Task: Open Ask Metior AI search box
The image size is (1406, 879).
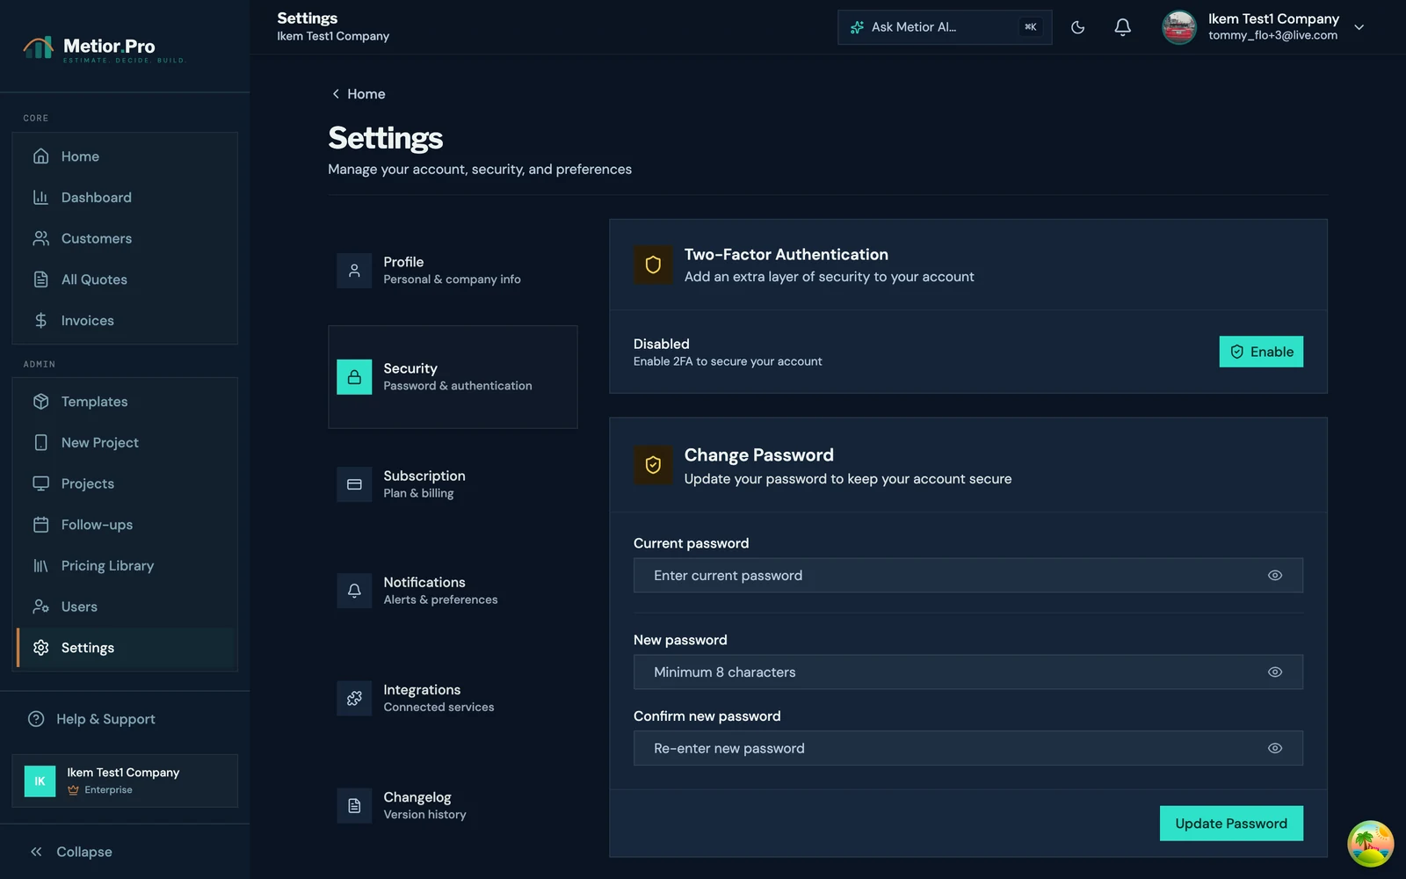Action: pyautogui.click(x=945, y=27)
